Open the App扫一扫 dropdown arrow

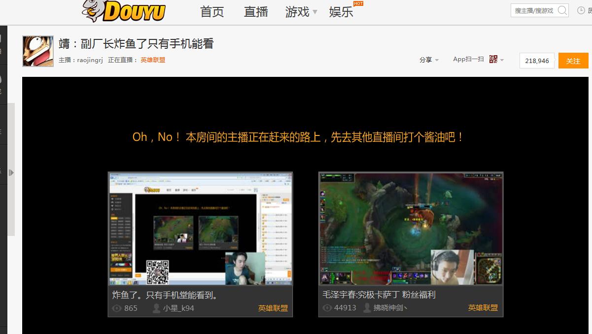click(x=502, y=60)
